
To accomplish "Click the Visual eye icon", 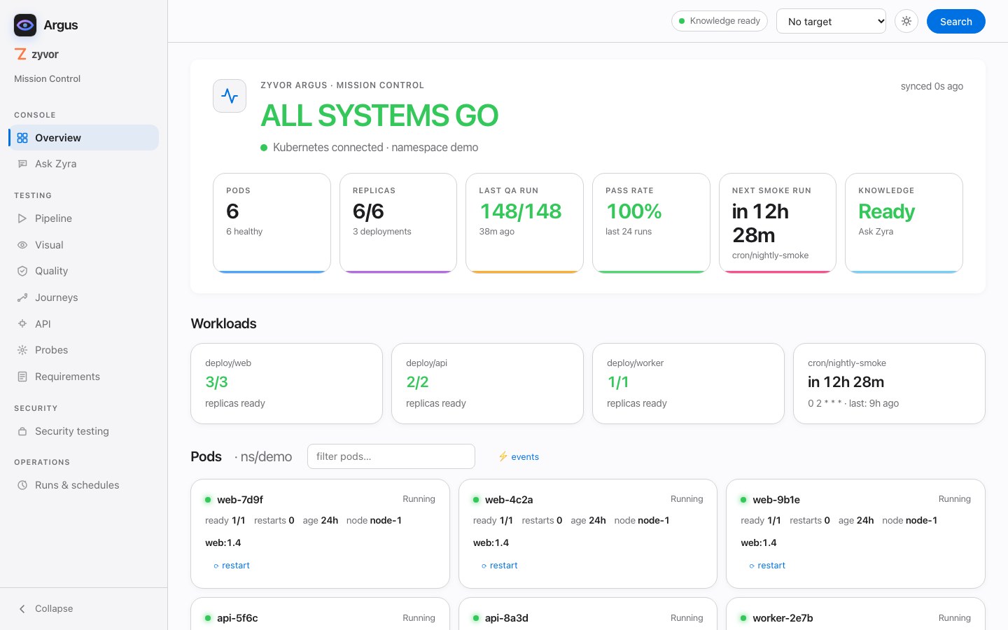I will pos(22,245).
